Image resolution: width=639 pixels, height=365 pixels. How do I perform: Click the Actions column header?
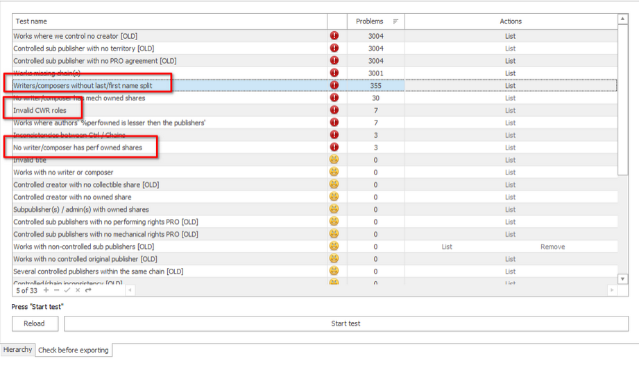(510, 21)
